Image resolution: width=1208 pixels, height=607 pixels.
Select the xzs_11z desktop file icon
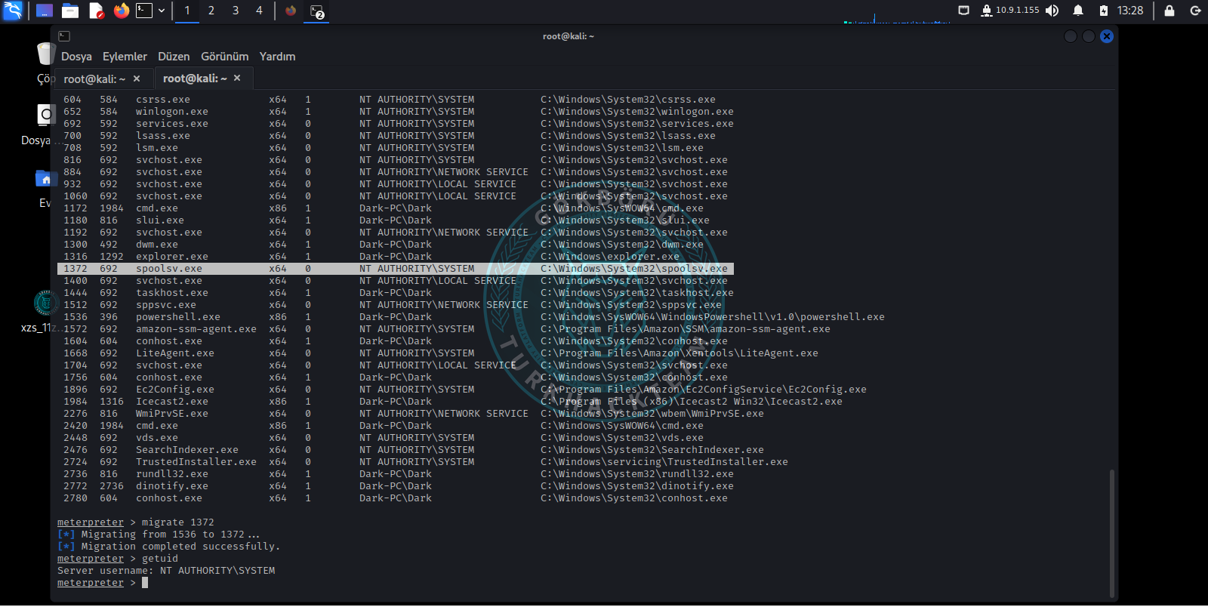(46, 303)
